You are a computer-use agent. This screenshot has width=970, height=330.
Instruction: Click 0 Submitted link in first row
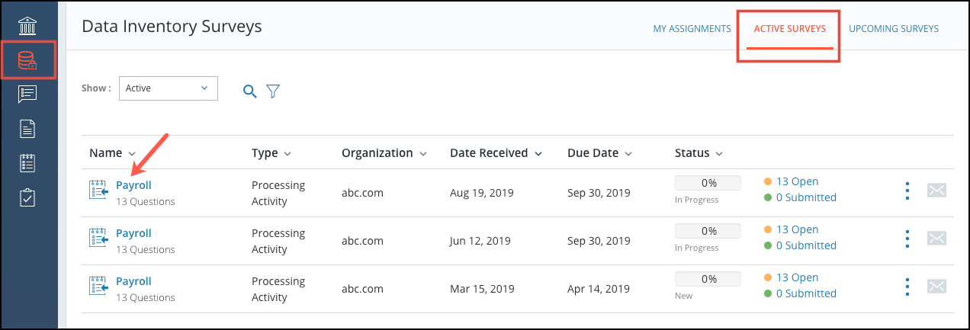[x=806, y=197]
